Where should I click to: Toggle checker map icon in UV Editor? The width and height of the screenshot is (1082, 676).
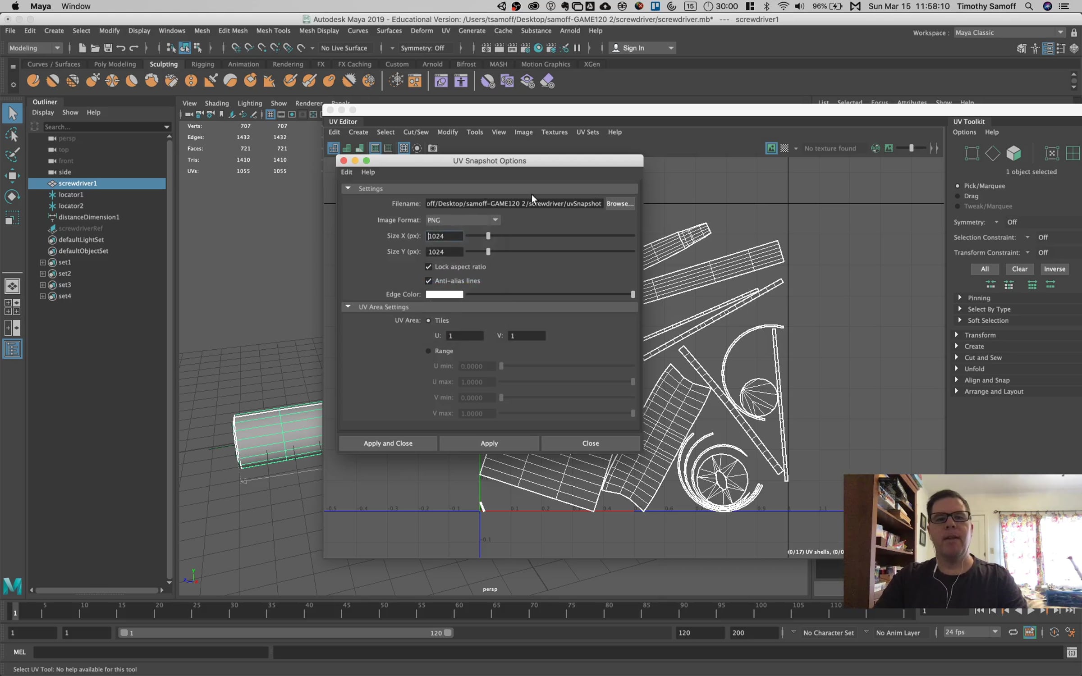pos(784,148)
